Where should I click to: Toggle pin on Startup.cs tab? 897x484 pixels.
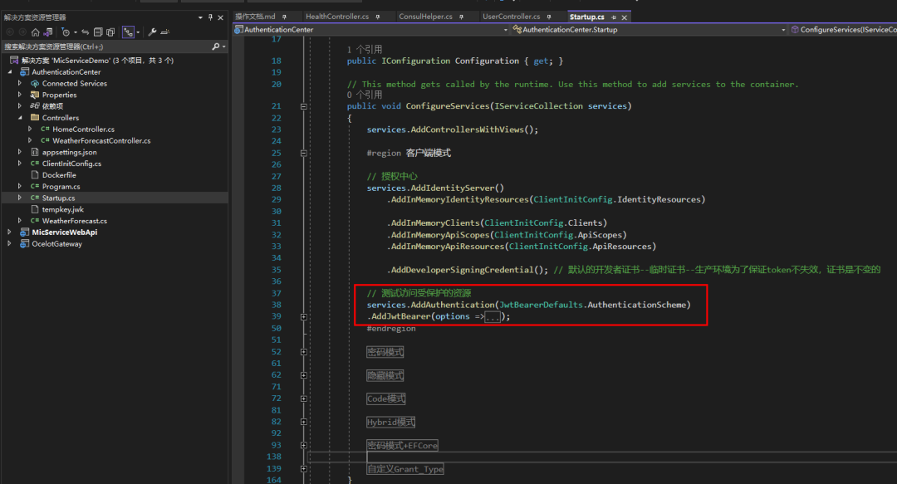click(614, 17)
